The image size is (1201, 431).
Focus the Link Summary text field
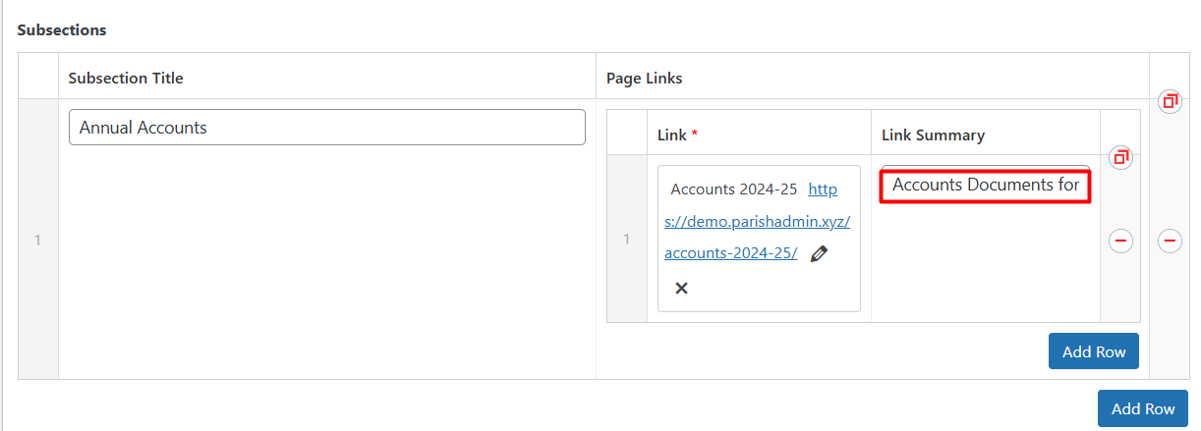click(x=985, y=185)
